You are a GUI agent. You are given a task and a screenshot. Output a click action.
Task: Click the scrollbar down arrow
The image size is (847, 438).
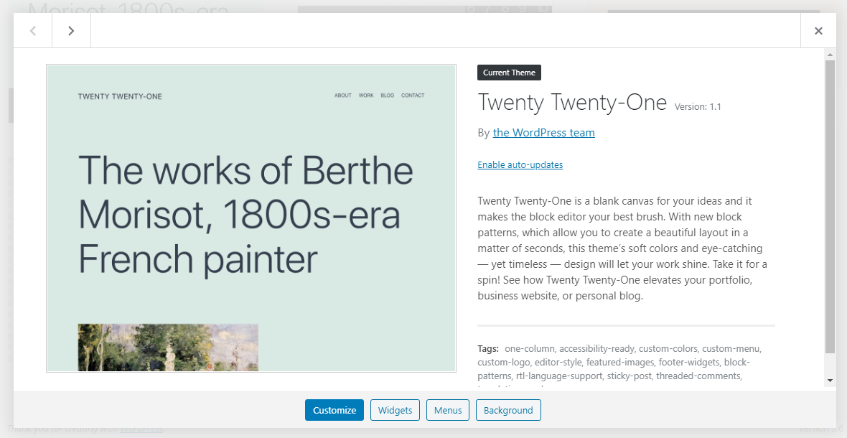point(830,381)
